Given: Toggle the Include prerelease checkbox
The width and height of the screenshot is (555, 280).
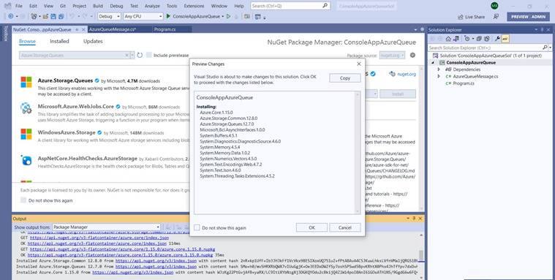Looking at the screenshot, I should pyautogui.click(x=149, y=56).
